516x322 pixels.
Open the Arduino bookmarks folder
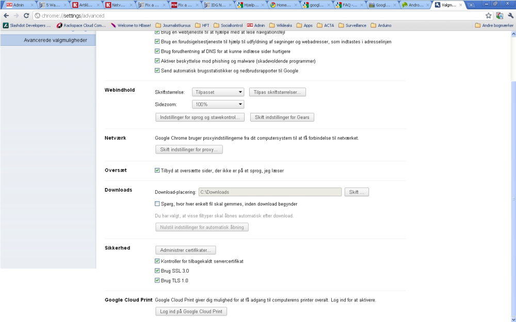click(x=381, y=25)
